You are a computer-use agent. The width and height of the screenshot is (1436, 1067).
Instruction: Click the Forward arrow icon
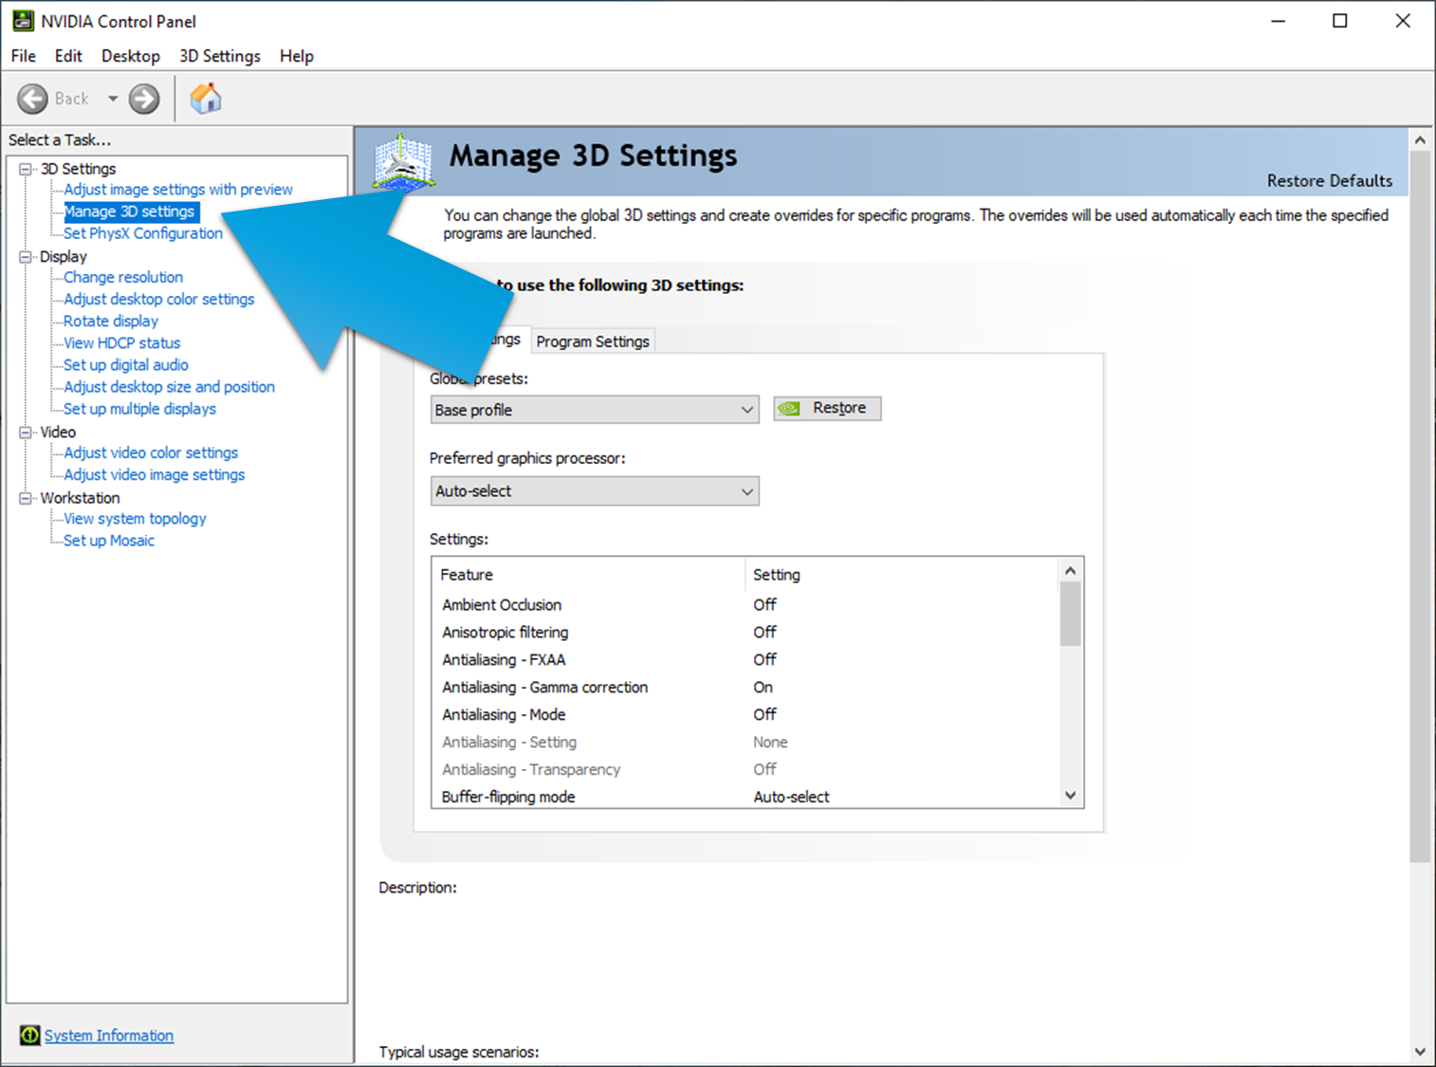(144, 99)
